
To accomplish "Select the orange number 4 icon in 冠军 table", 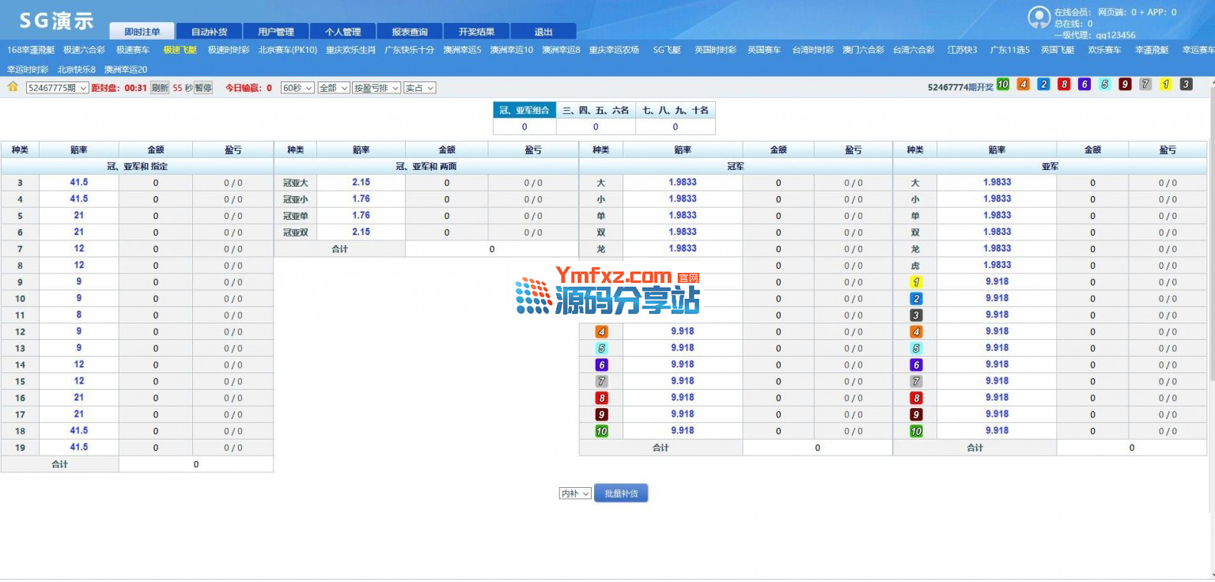I will 601,332.
